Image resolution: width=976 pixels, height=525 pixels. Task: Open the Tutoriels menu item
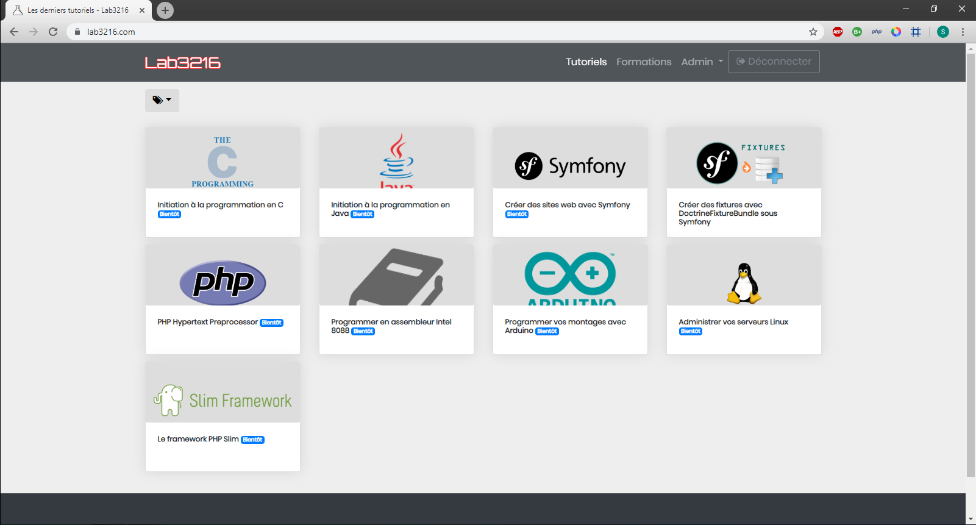click(586, 62)
